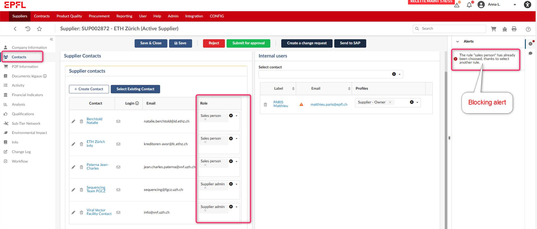The width and height of the screenshot is (537, 229).
Task: Clear Sales person role for Berchtold Natalie
Action: tap(231, 116)
